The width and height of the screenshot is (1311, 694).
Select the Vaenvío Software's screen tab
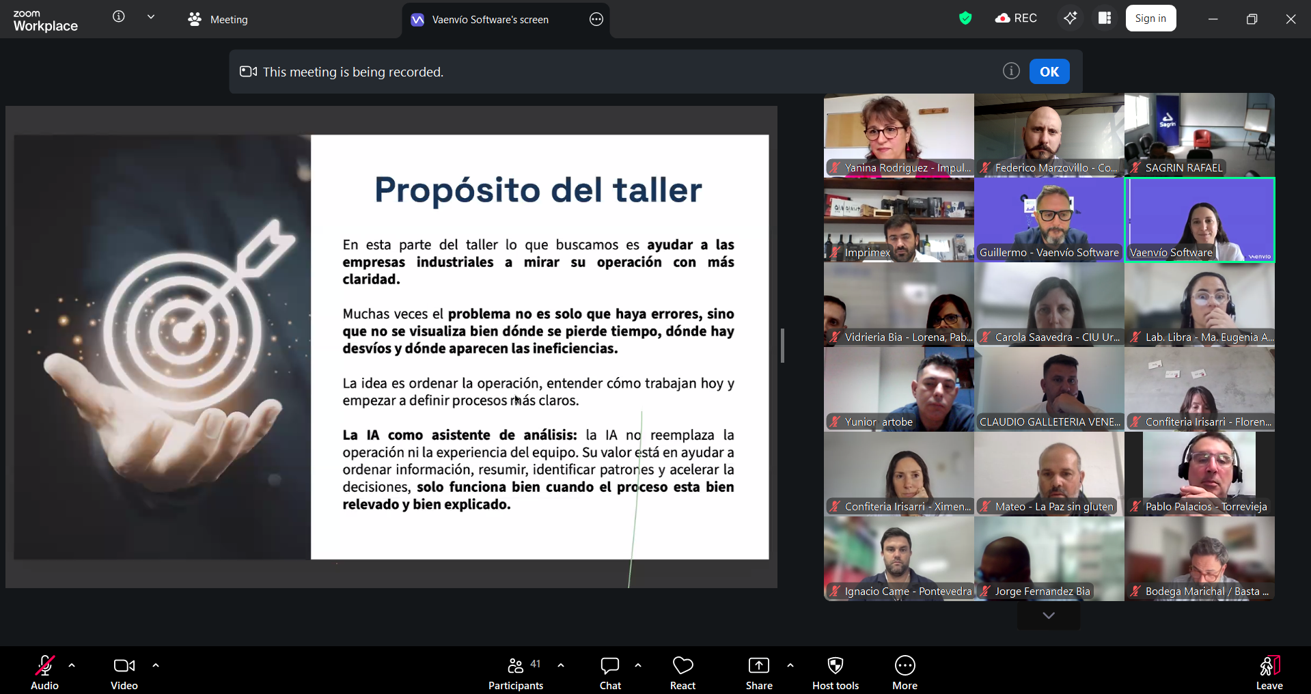[490, 20]
